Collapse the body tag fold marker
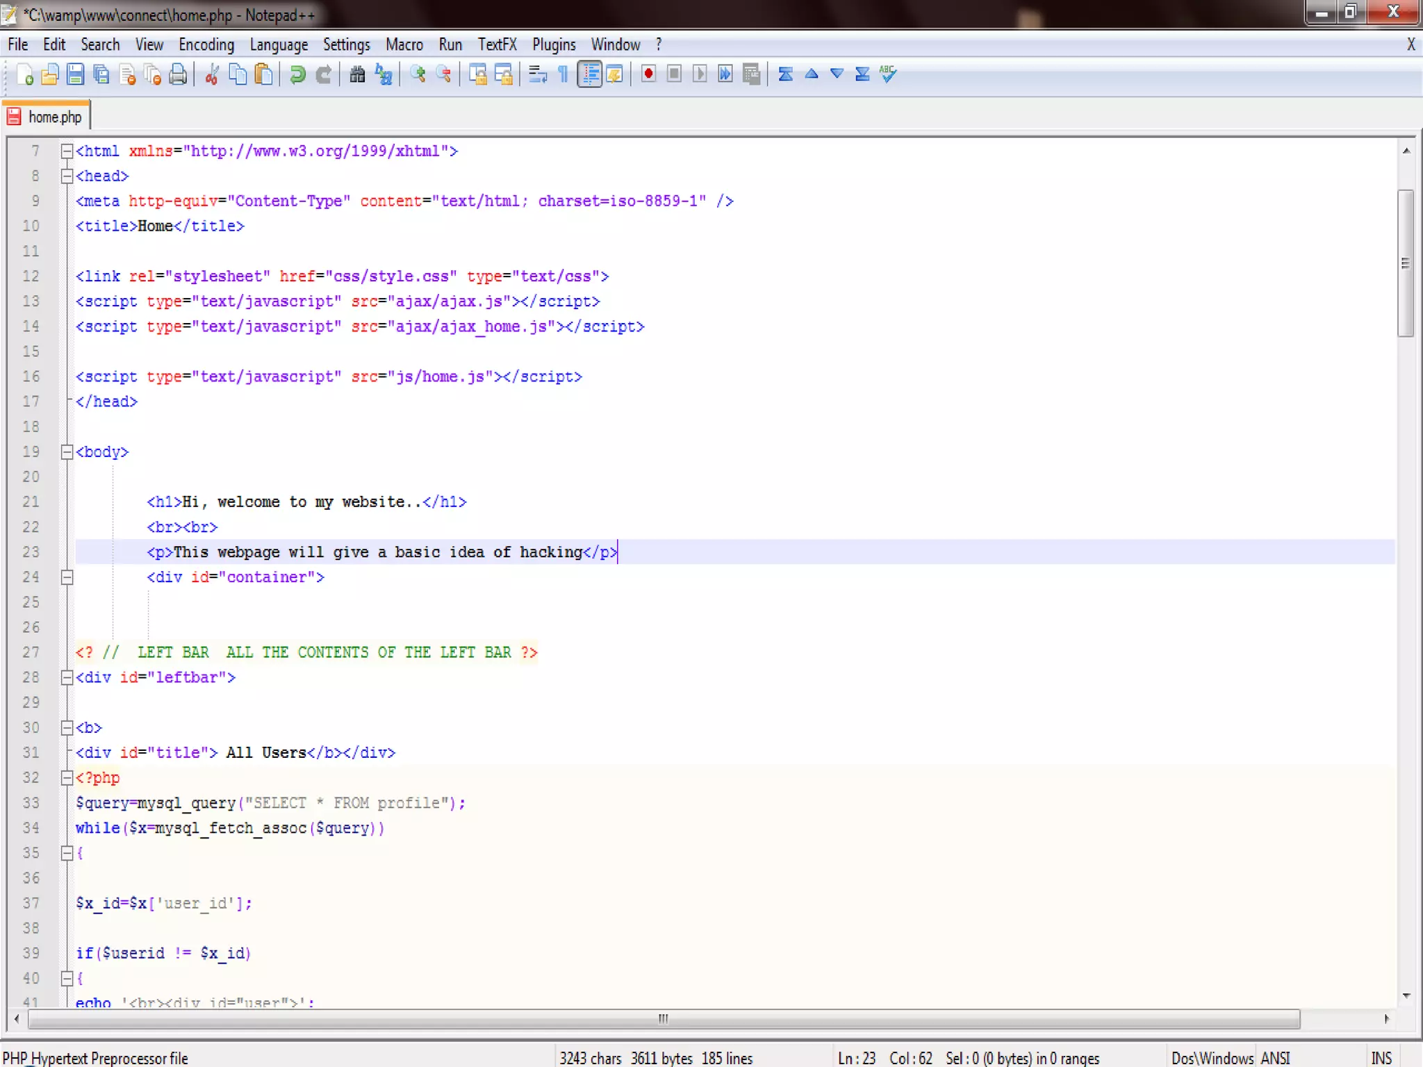 click(67, 452)
